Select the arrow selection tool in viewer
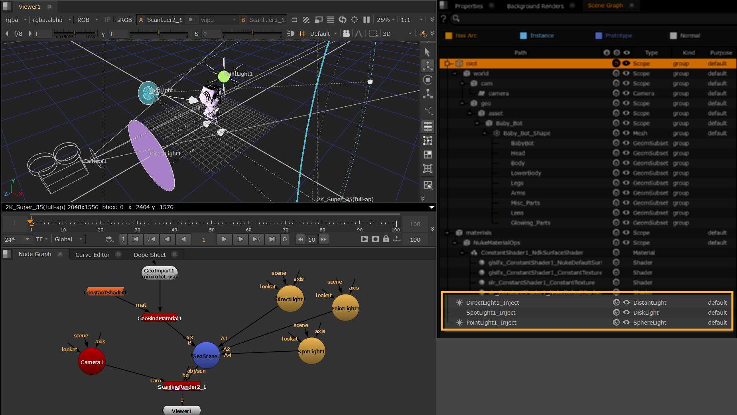Screen dimensions: 737x415 click(427, 52)
